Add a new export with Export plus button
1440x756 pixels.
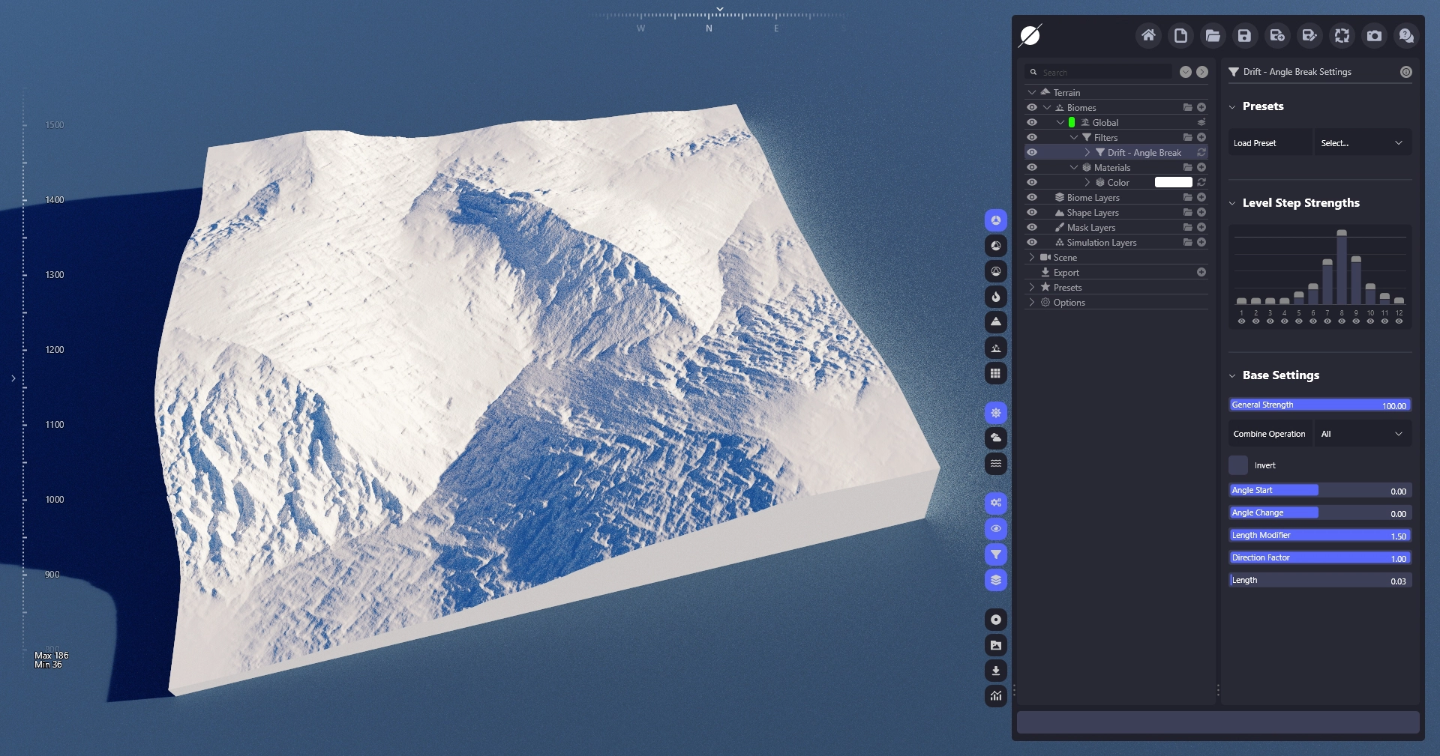pos(1201,272)
